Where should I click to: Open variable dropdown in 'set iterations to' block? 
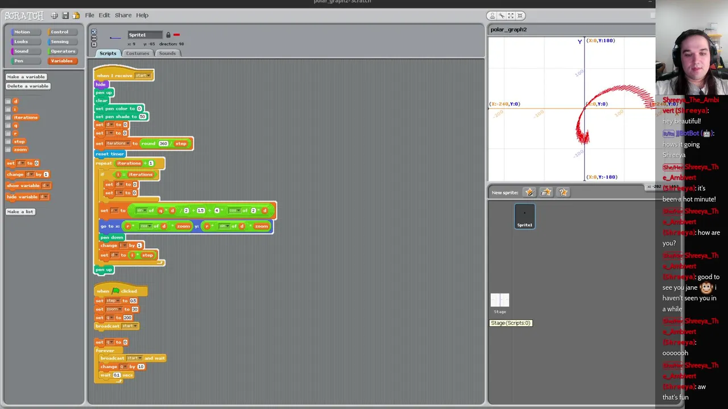tap(118, 144)
